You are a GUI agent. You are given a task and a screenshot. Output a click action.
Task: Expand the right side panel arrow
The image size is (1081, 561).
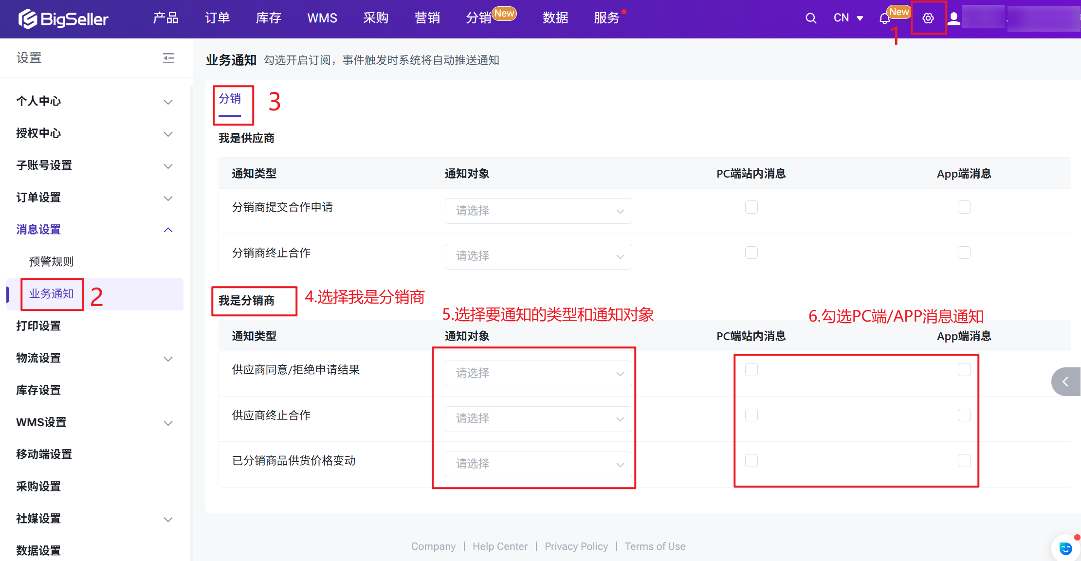[x=1066, y=382]
